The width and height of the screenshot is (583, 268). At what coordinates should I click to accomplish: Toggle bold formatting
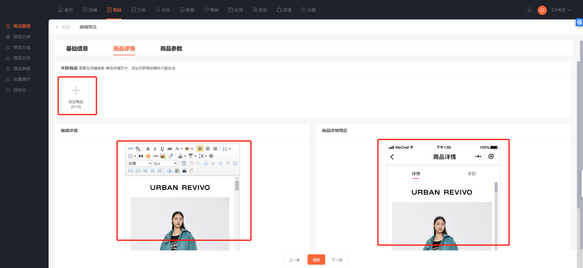click(148, 149)
